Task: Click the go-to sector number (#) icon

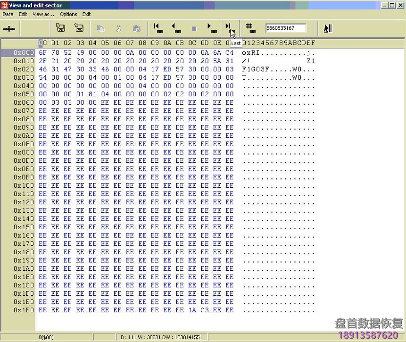Action: (250, 28)
